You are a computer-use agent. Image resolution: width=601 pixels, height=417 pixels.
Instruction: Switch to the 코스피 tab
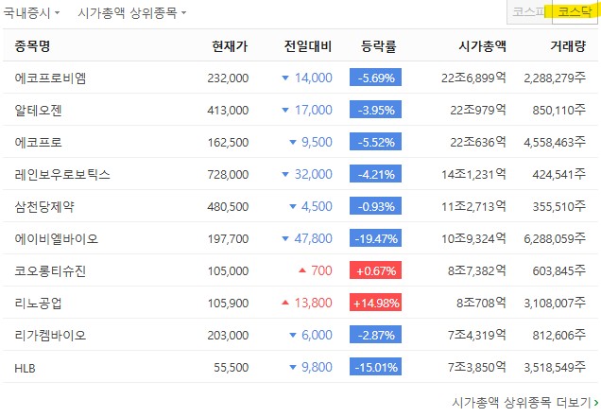(528, 12)
